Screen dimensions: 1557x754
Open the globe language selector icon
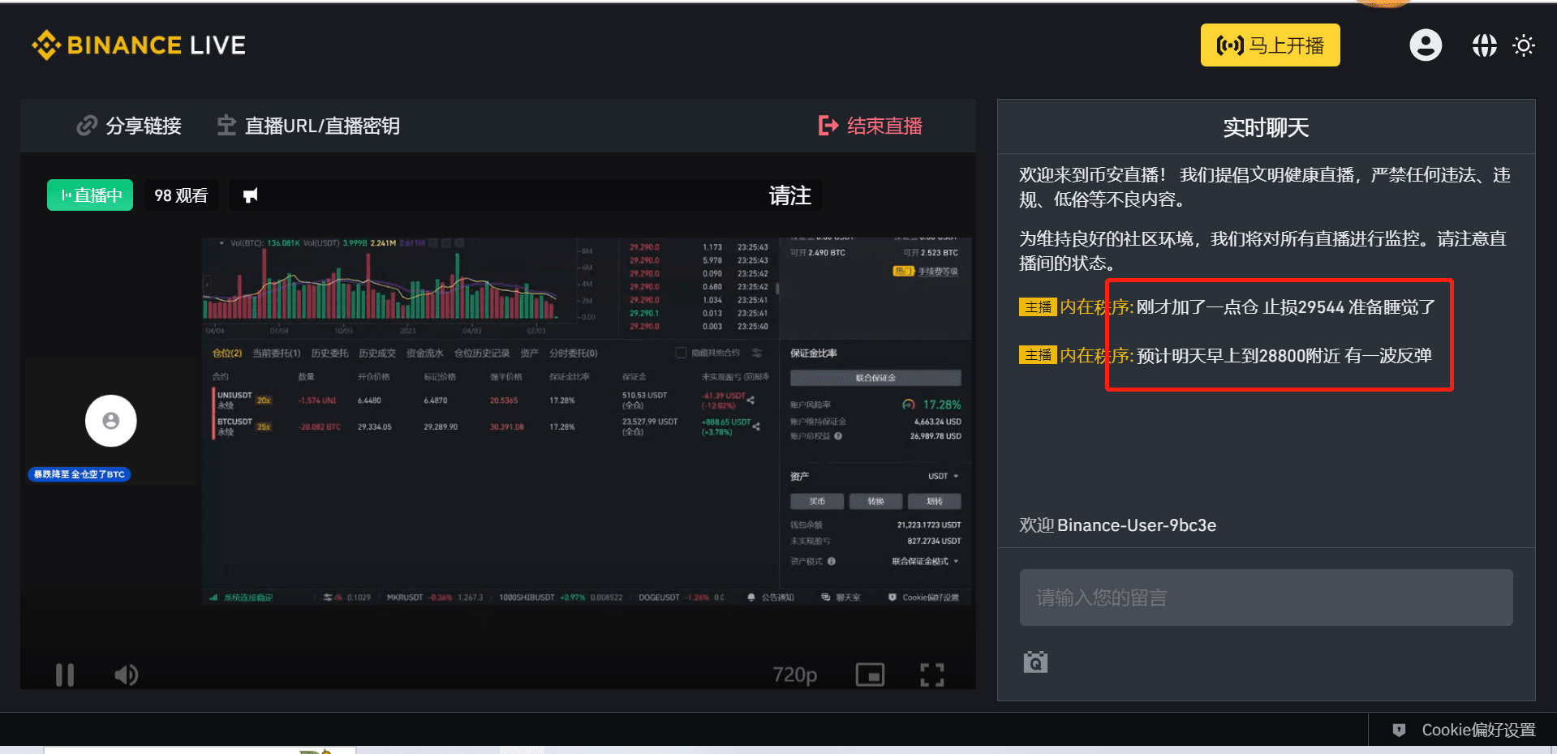[x=1484, y=45]
